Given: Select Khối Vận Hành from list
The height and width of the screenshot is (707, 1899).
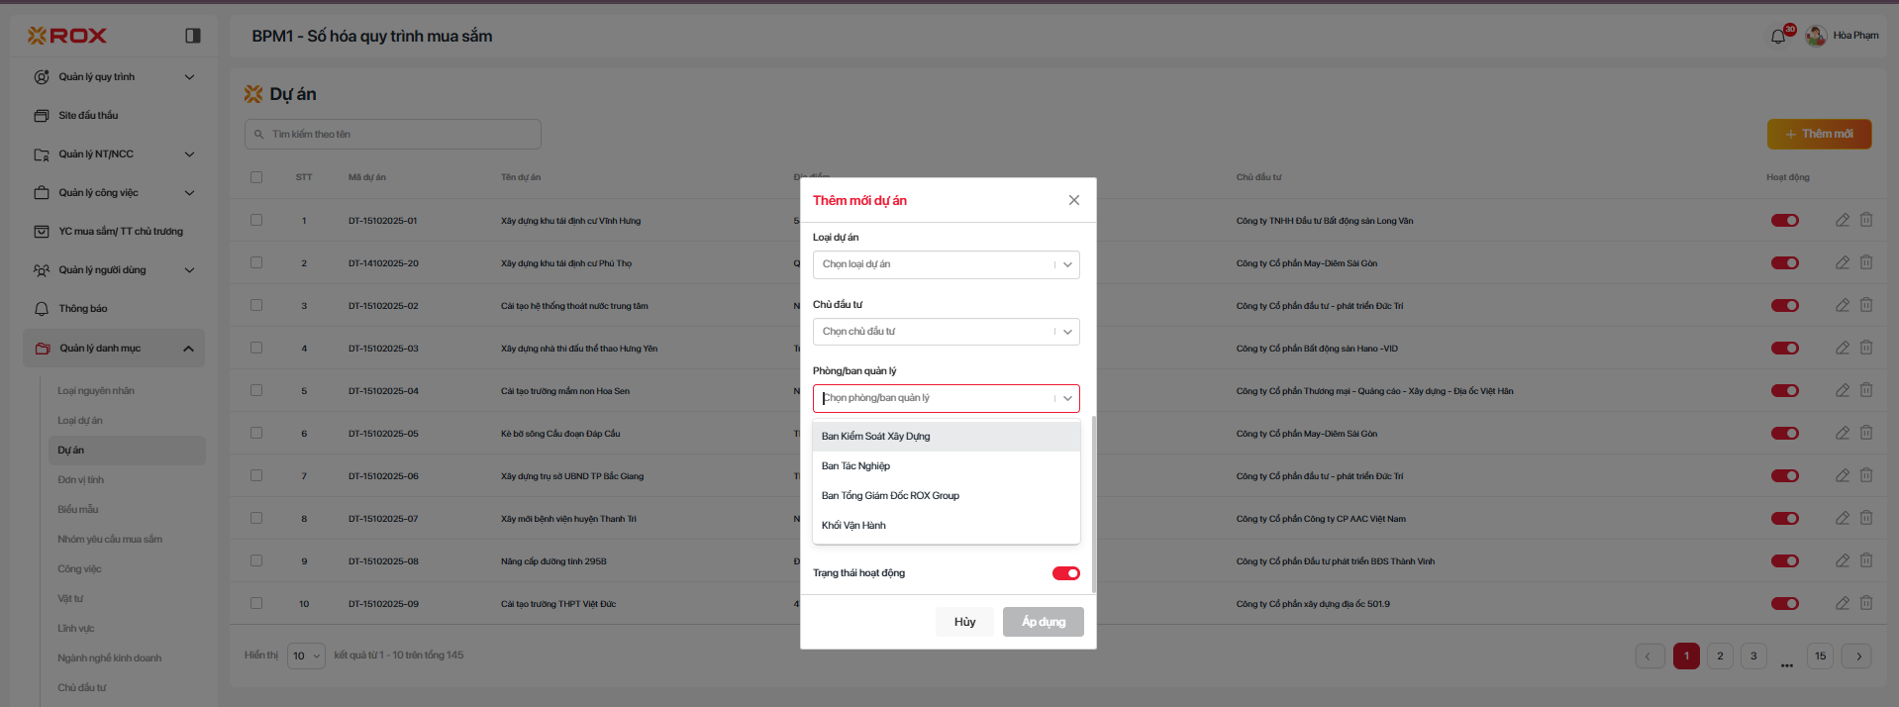Looking at the screenshot, I should (x=854, y=526).
